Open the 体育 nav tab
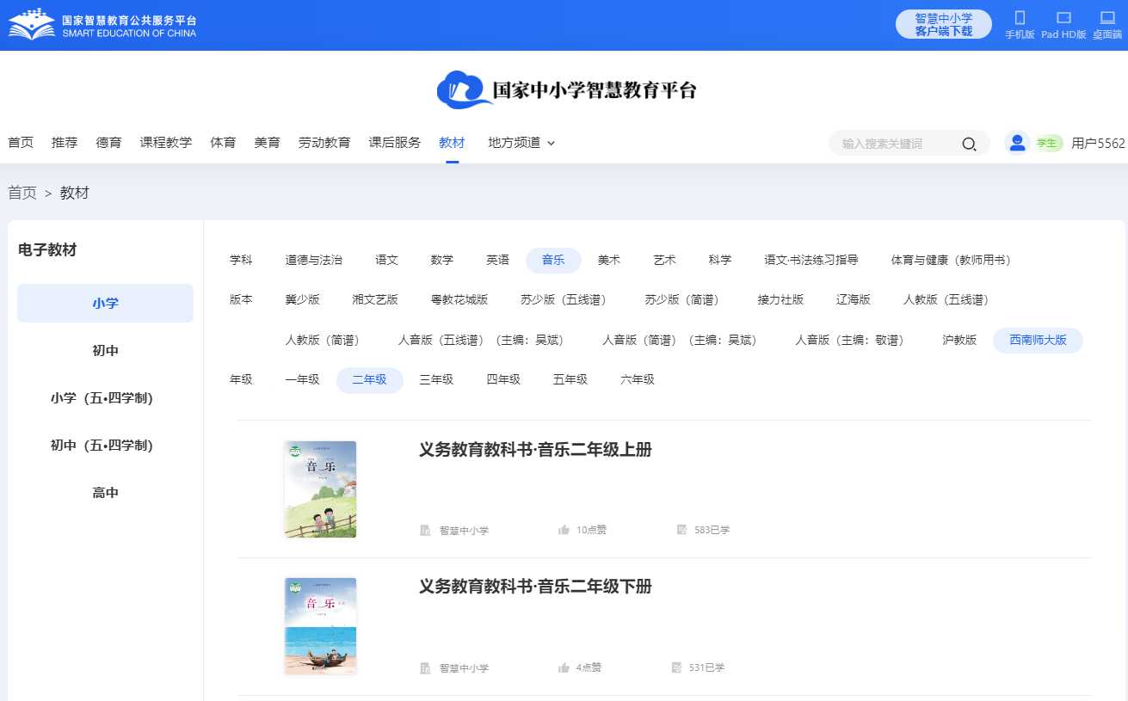This screenshot has width=1128, height=701. 223,143
